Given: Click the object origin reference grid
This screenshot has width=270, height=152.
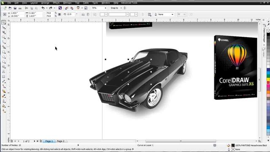Looking at the screenshot, I should point(5,14).
